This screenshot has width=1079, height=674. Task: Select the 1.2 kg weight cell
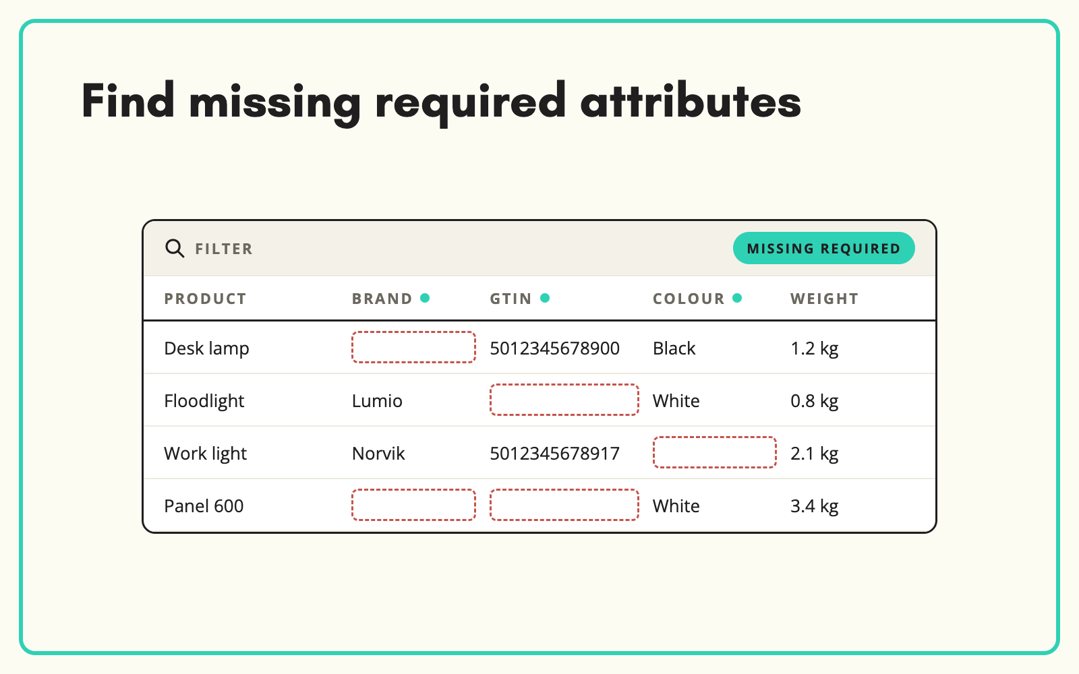[x=814, y=348]
